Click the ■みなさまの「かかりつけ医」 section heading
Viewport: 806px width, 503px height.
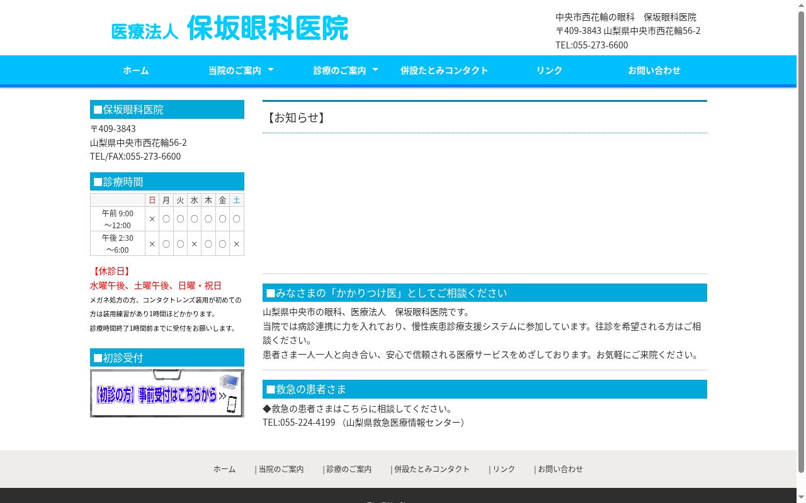[x=485, y=293]
